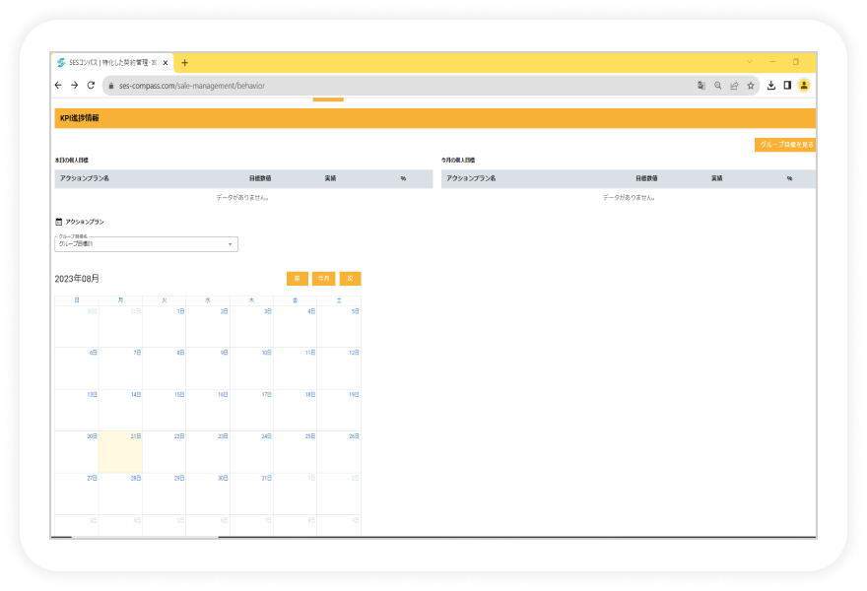Go to previous month with 前 button

(298, 279)
